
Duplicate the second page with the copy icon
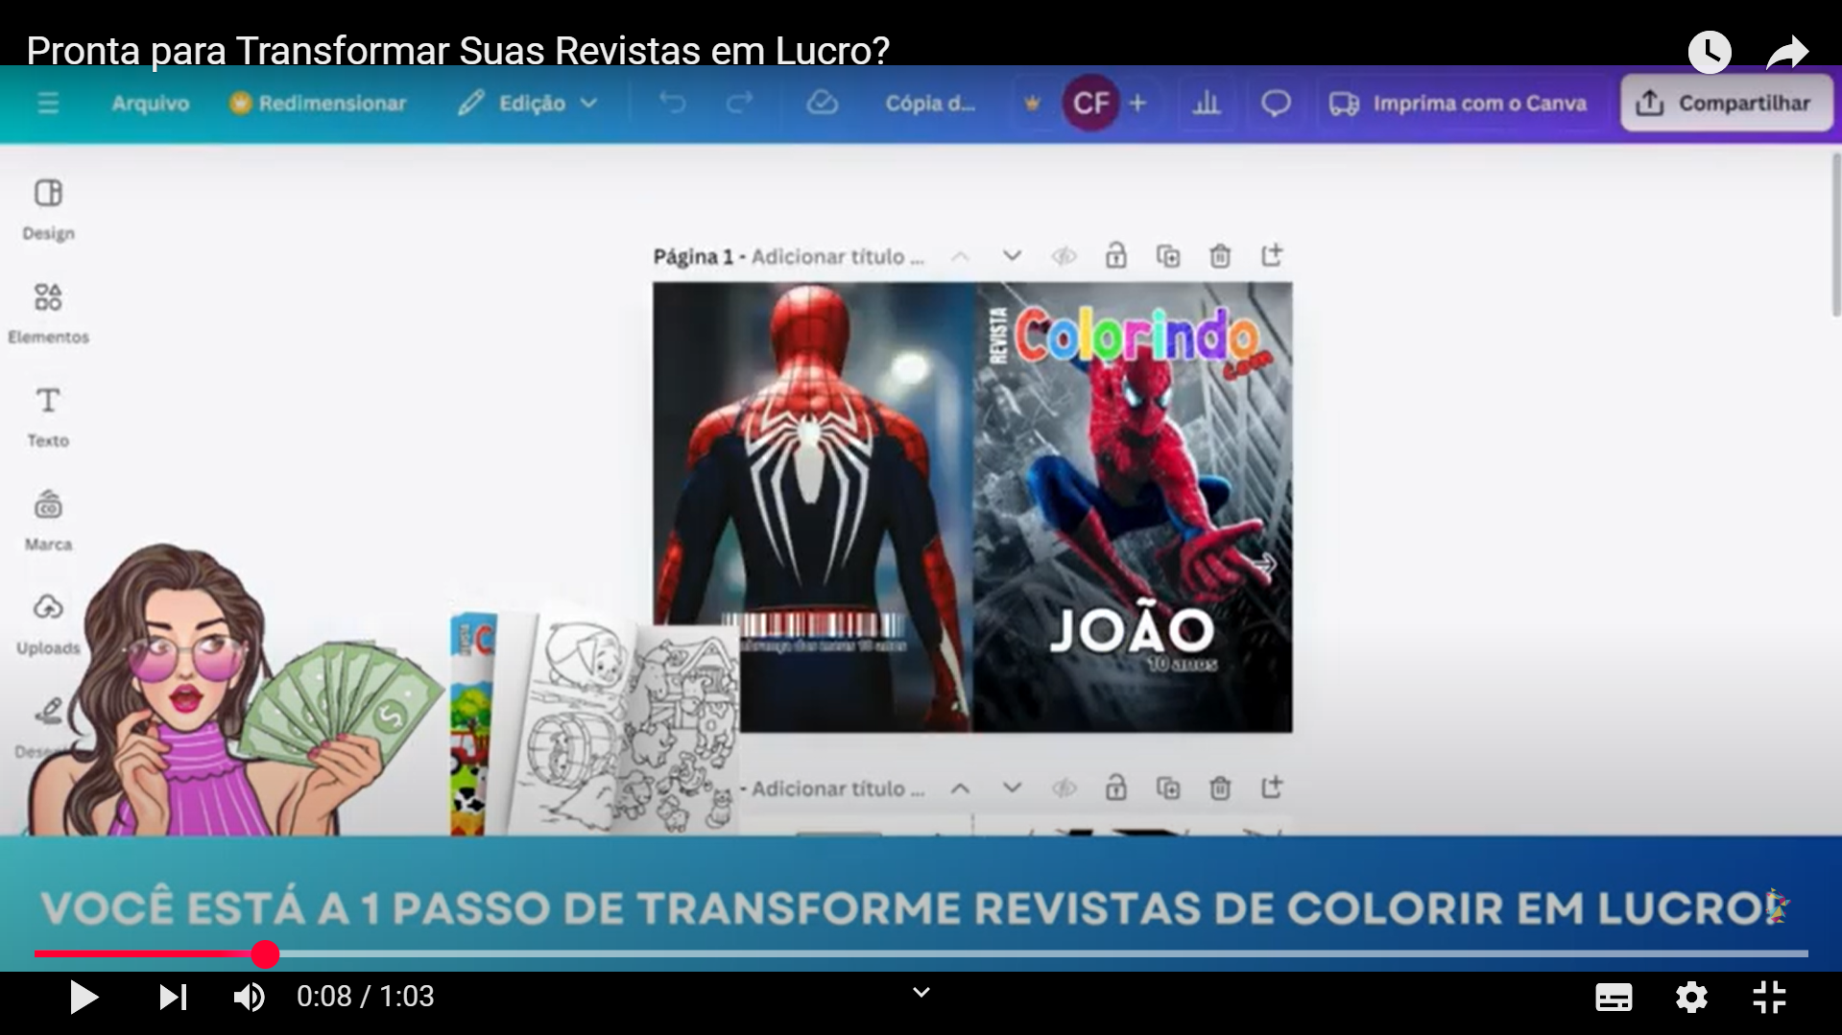pyautogui.click(x=1168, y=788)
